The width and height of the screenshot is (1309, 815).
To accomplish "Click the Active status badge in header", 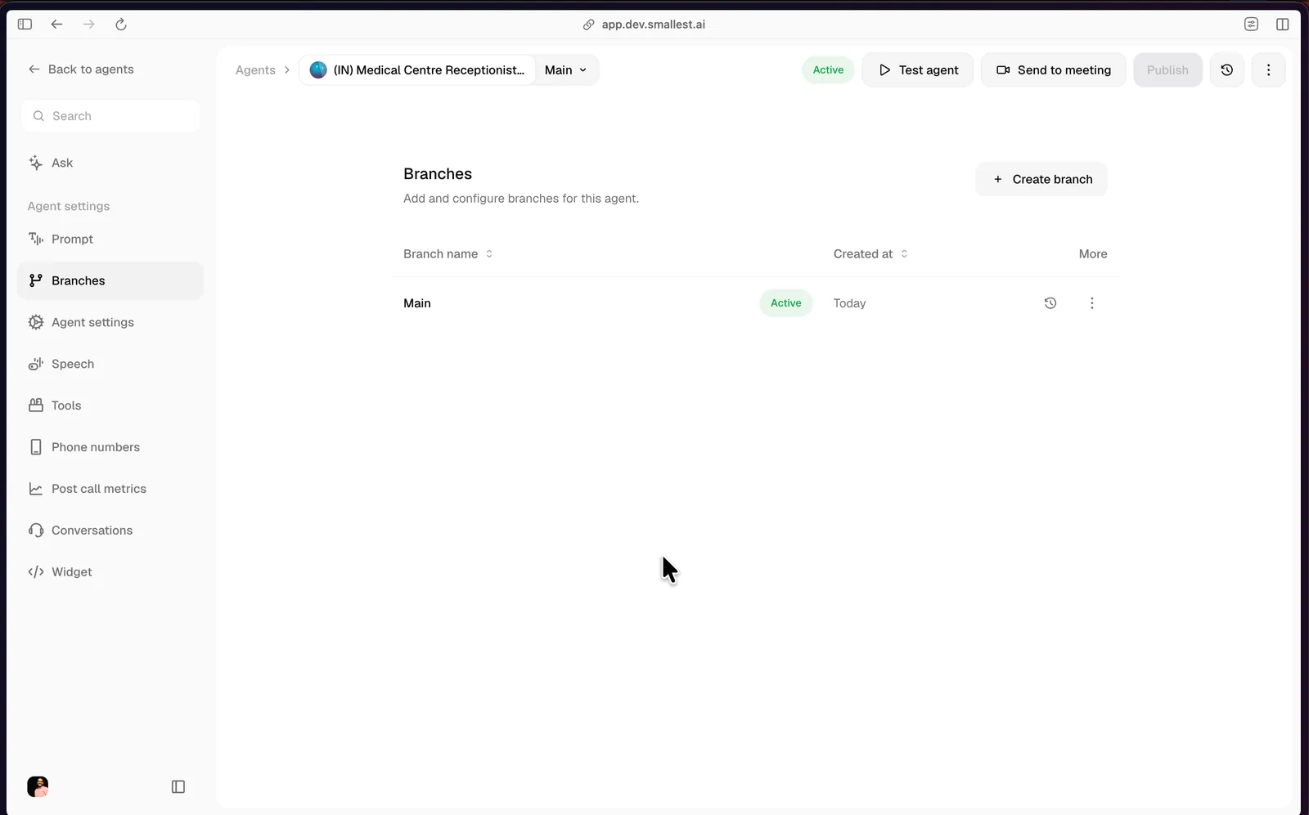I will tap(828, 70).
